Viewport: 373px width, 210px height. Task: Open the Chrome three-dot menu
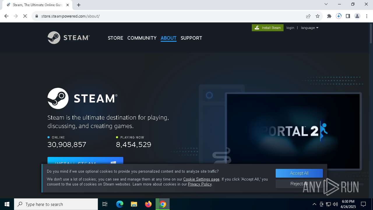coord(367,16)
